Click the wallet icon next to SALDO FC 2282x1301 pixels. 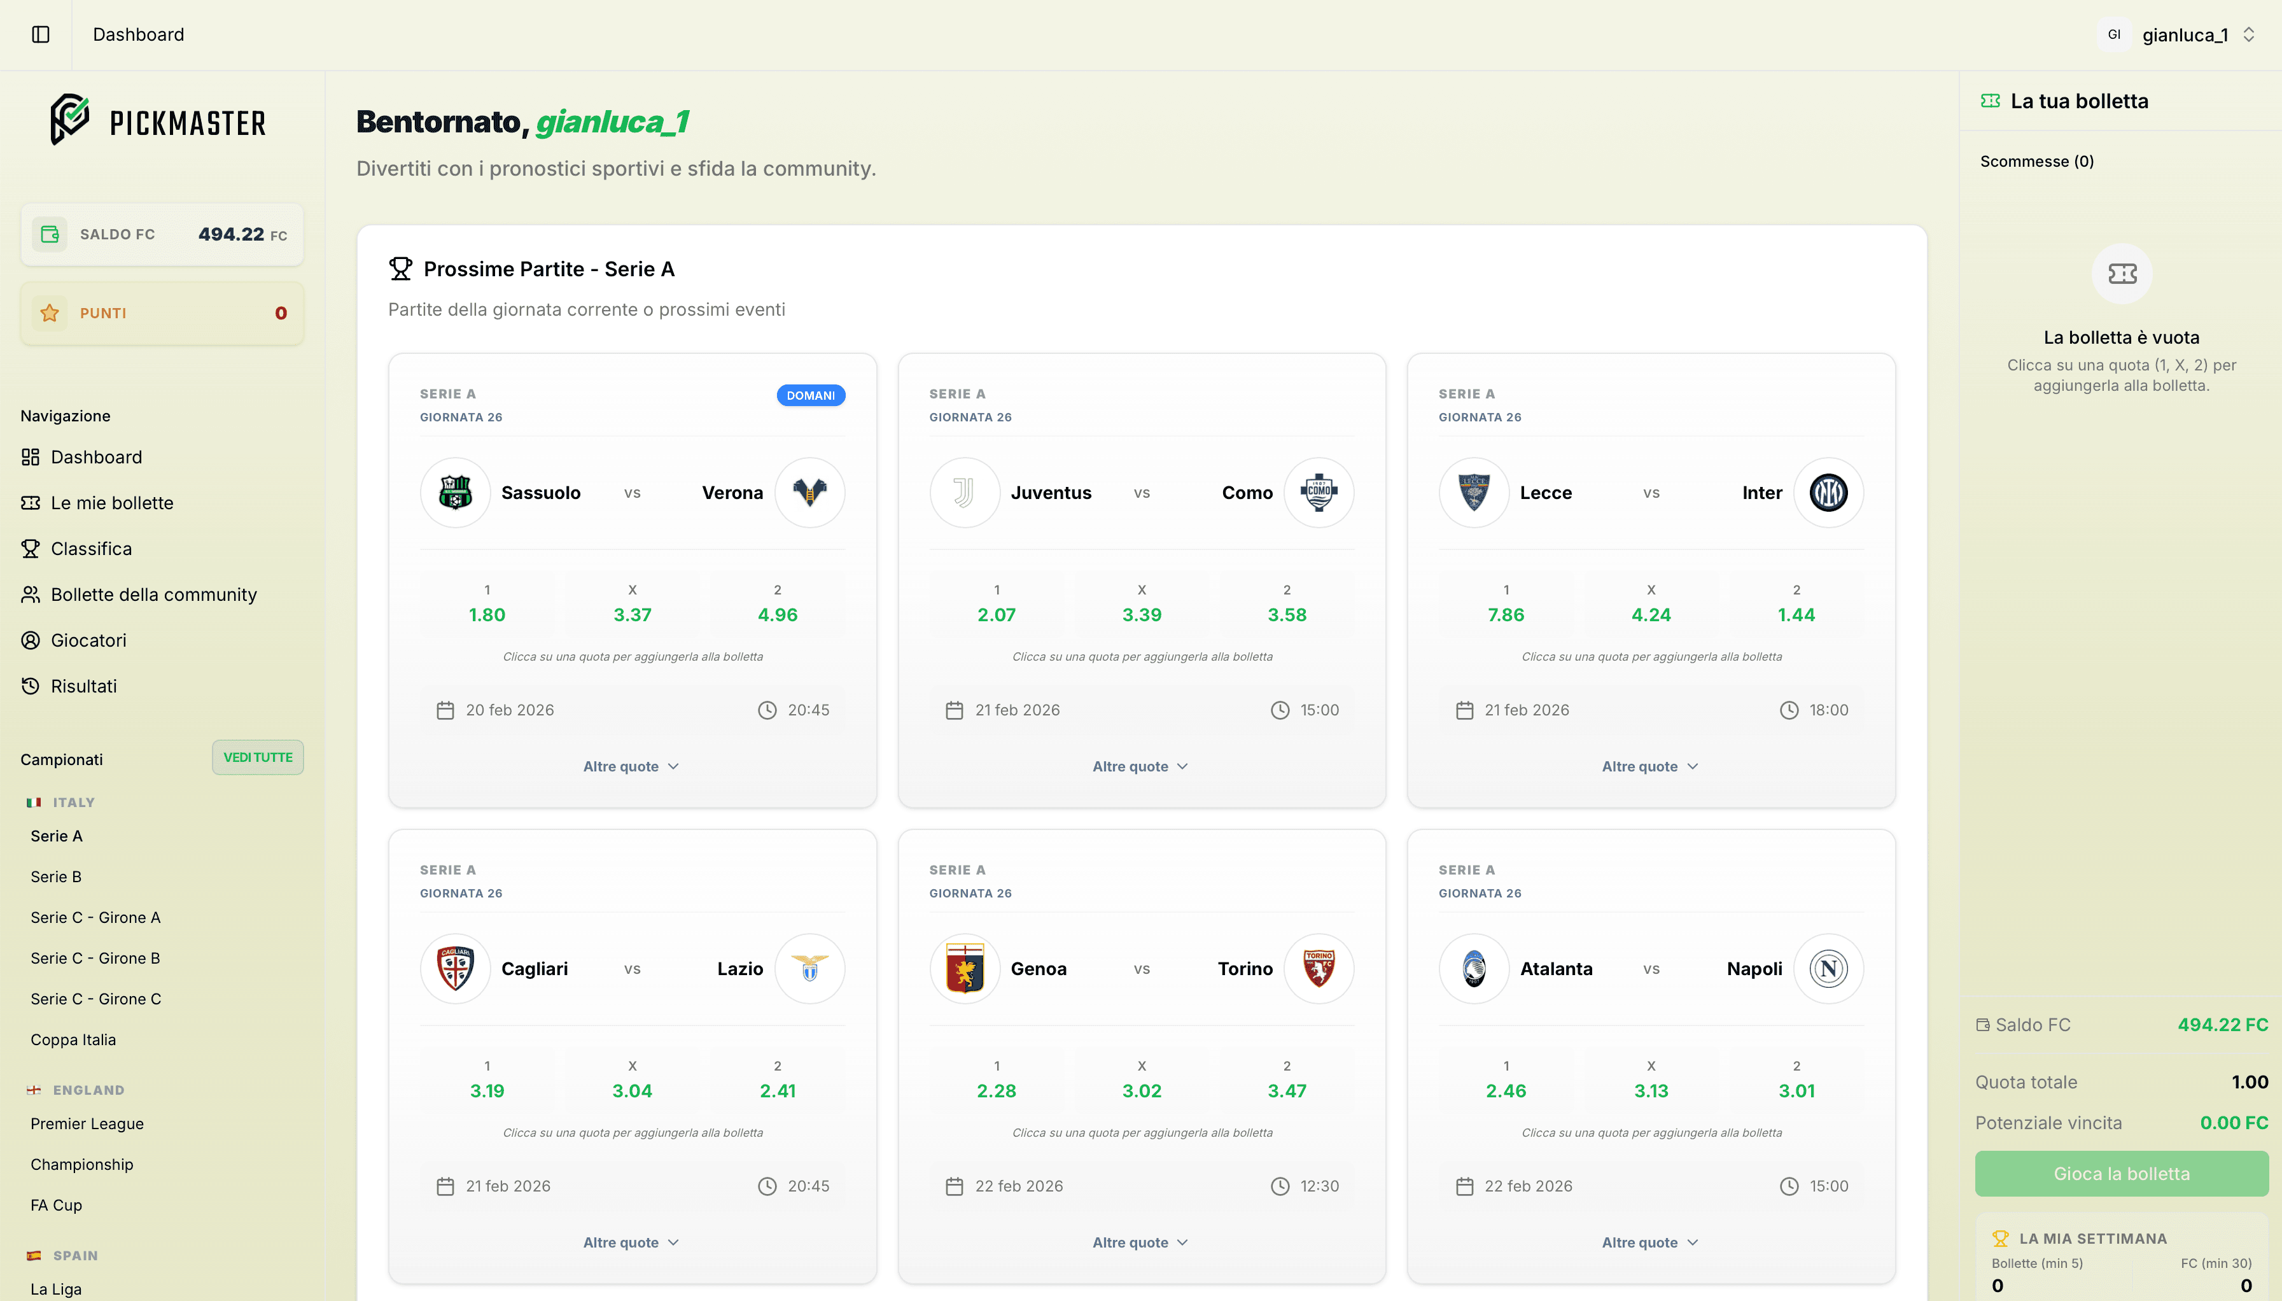click(x=50, y=234)
